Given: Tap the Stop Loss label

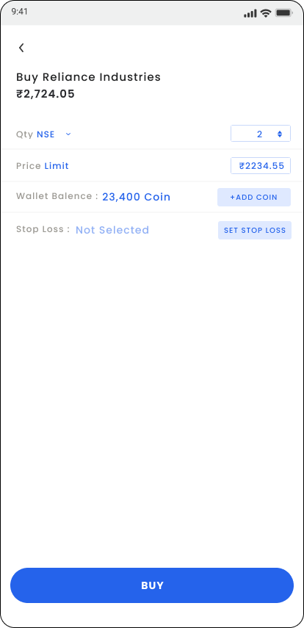Looking at the screenshot, I should [43, 229].
